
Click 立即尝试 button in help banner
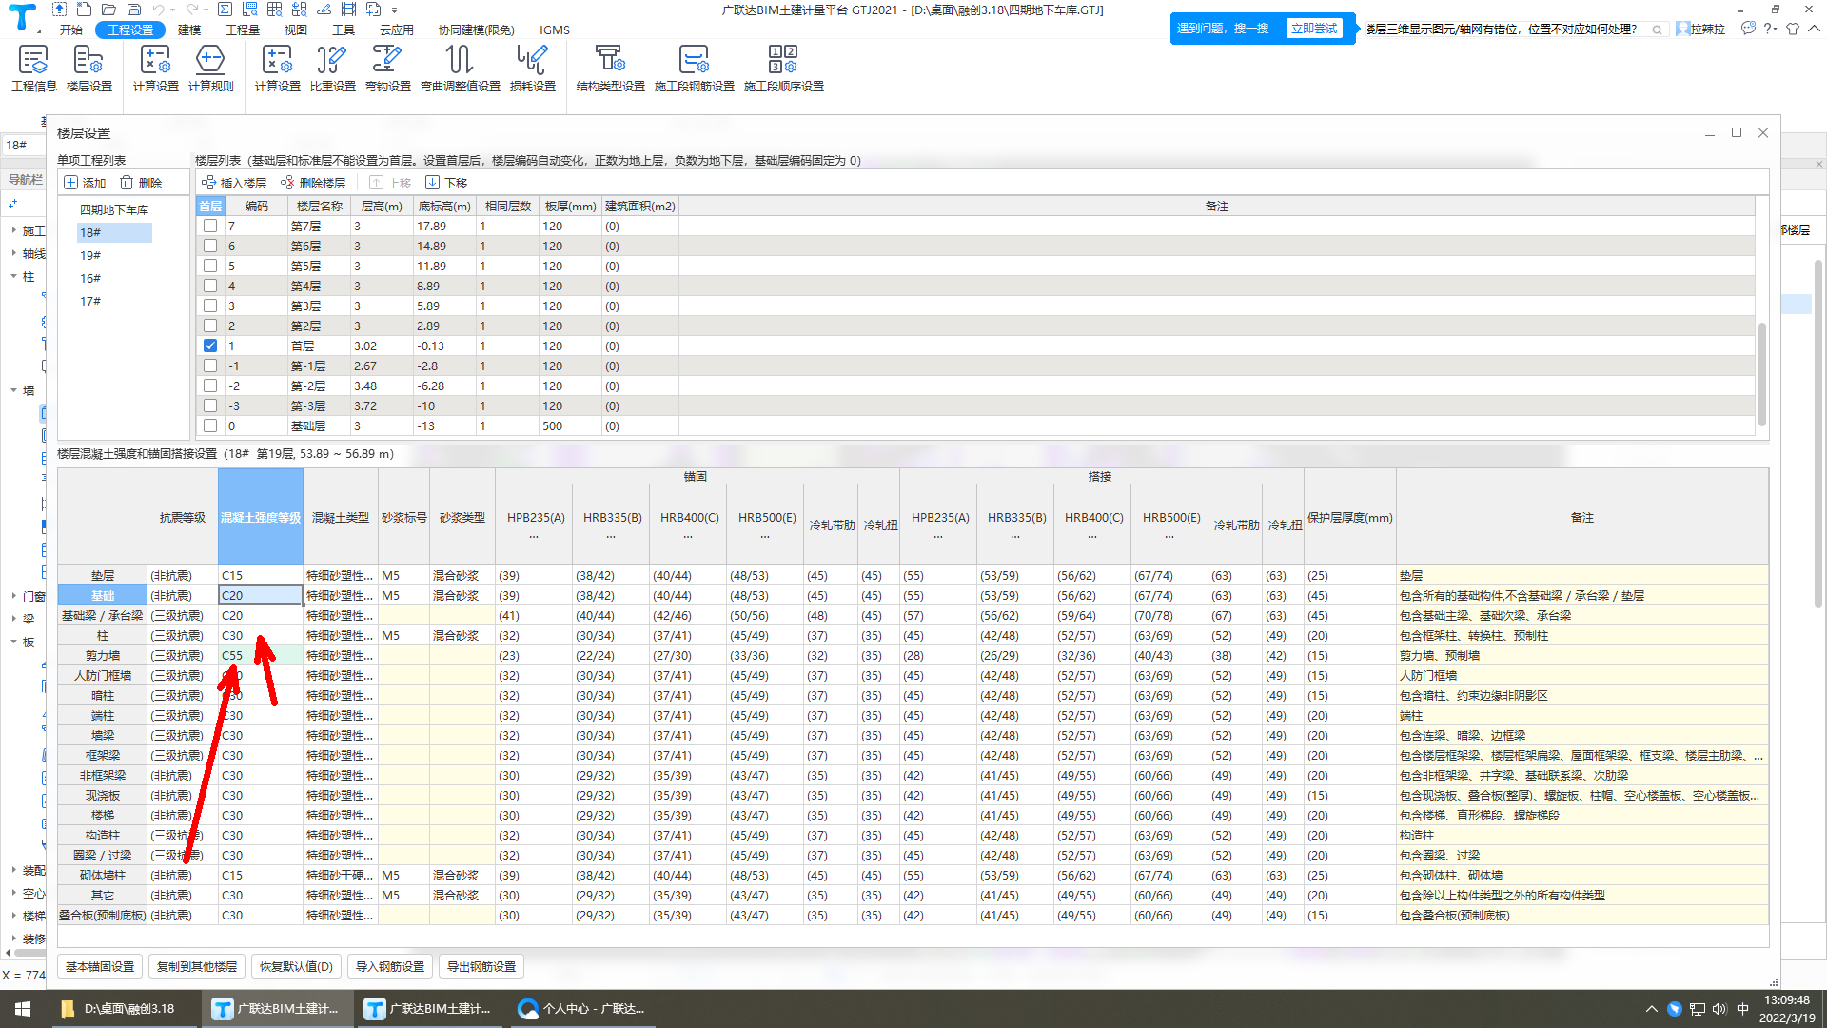(1314, 29)
